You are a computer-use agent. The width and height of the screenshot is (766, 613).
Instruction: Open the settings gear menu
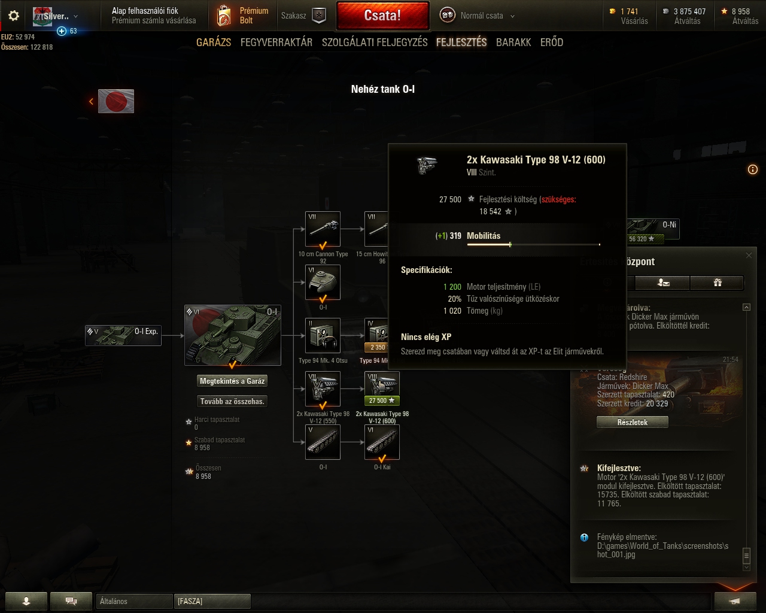click(13, 16)
